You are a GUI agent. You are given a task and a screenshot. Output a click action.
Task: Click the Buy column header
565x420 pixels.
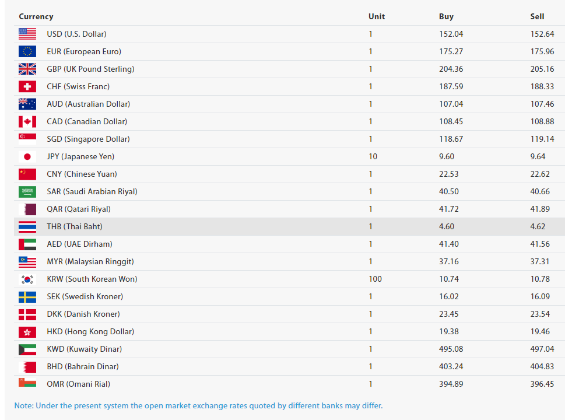pyautogui.click(x=446, y=16)
